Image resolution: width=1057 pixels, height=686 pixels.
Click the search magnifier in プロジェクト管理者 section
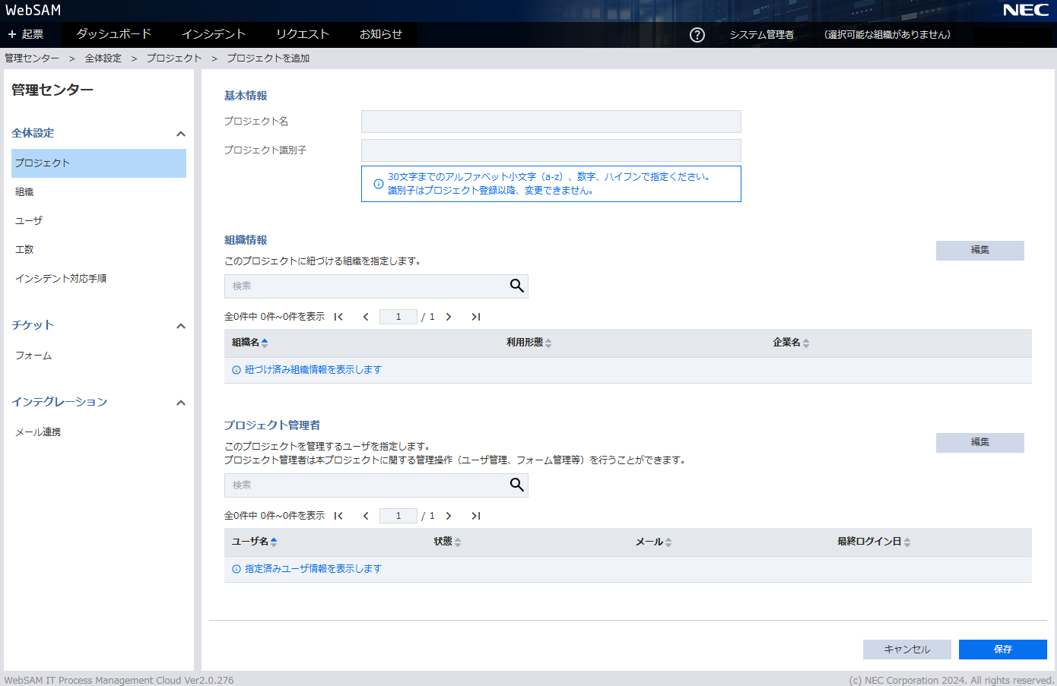coord(516,485)
